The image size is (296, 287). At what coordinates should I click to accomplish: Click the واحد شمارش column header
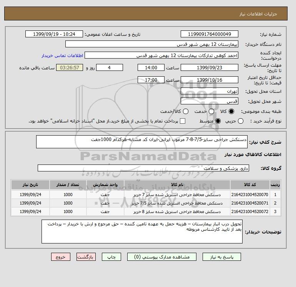pyautogui.click(x=105, y=185)
